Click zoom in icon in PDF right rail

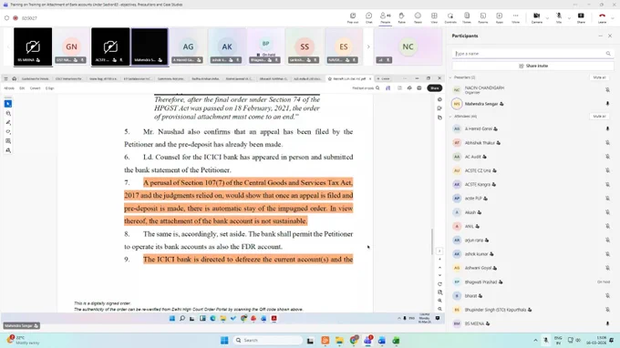[x=439, y=301]
